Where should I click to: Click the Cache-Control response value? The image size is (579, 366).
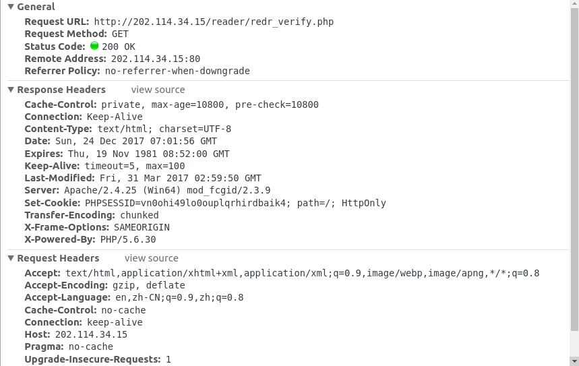[x=210, y=105]
